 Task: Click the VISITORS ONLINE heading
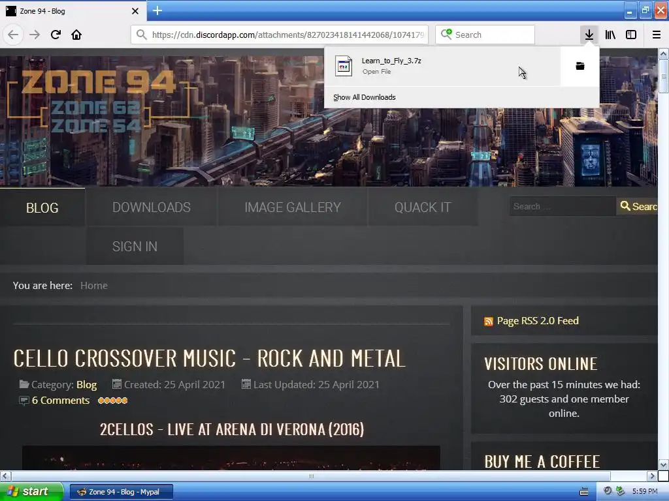pyautogui.click(x=540, y=364)
